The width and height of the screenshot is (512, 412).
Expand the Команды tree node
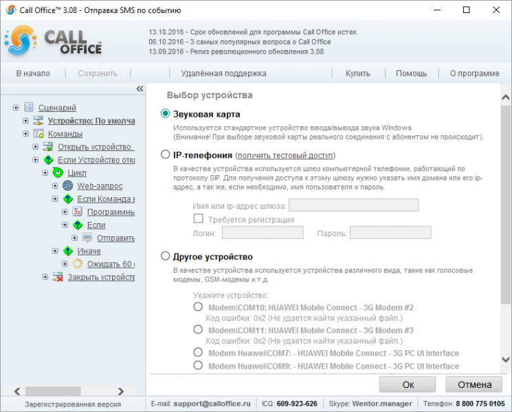[26, 134]
